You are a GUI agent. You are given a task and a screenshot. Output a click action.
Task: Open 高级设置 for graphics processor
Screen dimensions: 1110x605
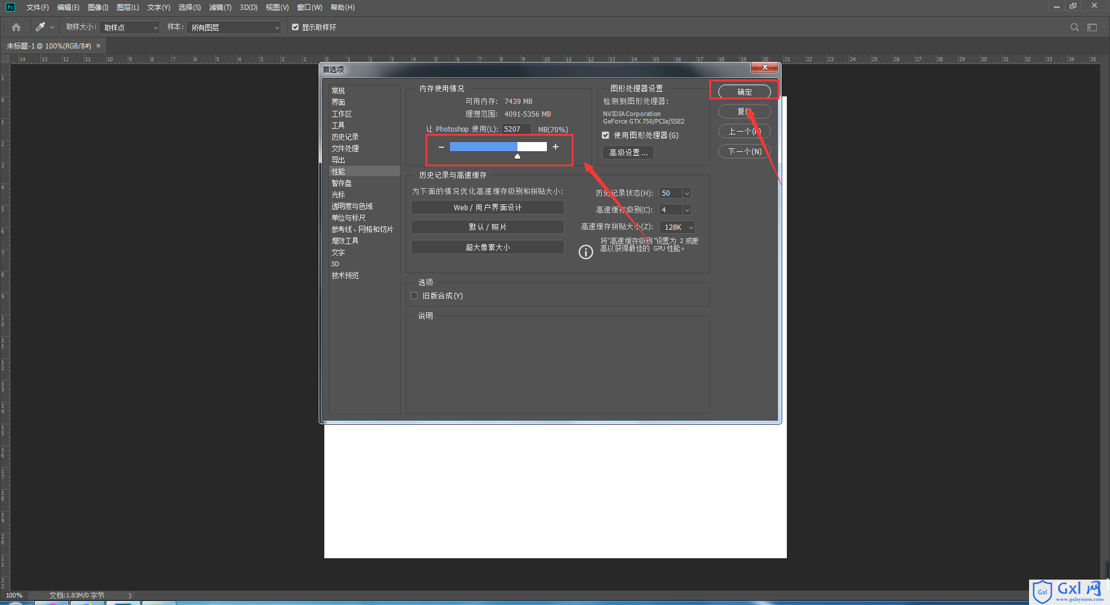point(628,152)
